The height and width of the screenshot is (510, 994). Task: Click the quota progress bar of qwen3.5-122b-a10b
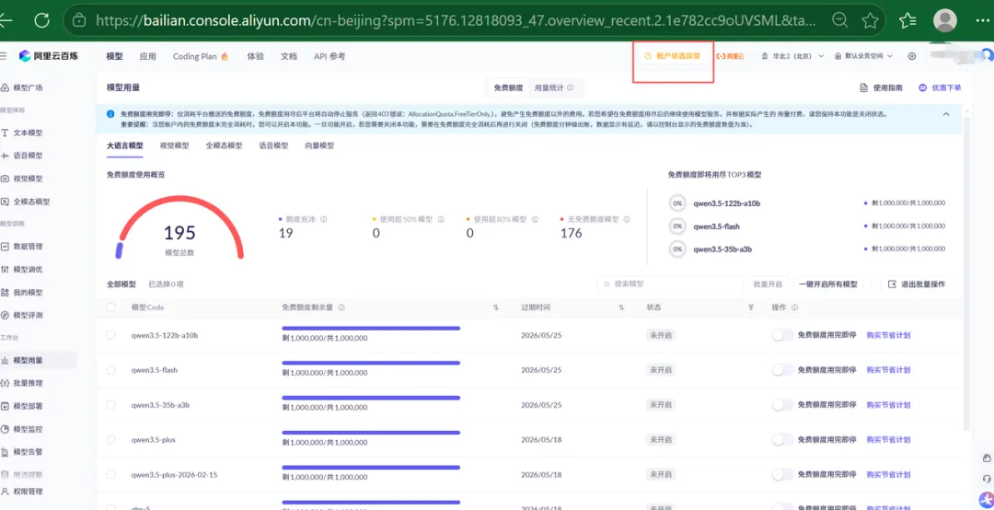371,328
